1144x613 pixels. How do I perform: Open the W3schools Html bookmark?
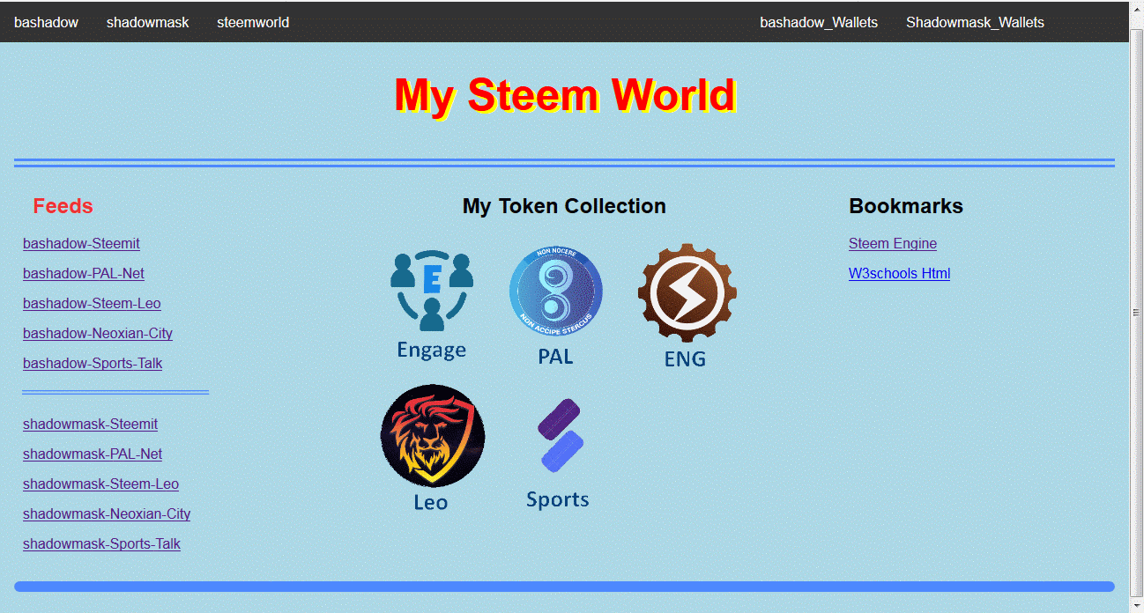tap(899, 274)
